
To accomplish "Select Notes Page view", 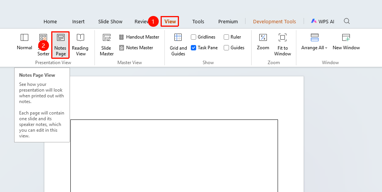I will coord(60,45).
